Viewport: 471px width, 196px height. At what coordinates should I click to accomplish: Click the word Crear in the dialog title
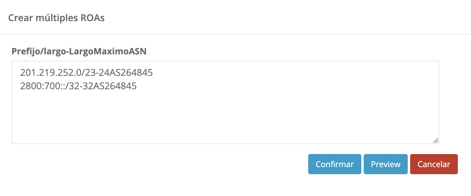(19, 18)
